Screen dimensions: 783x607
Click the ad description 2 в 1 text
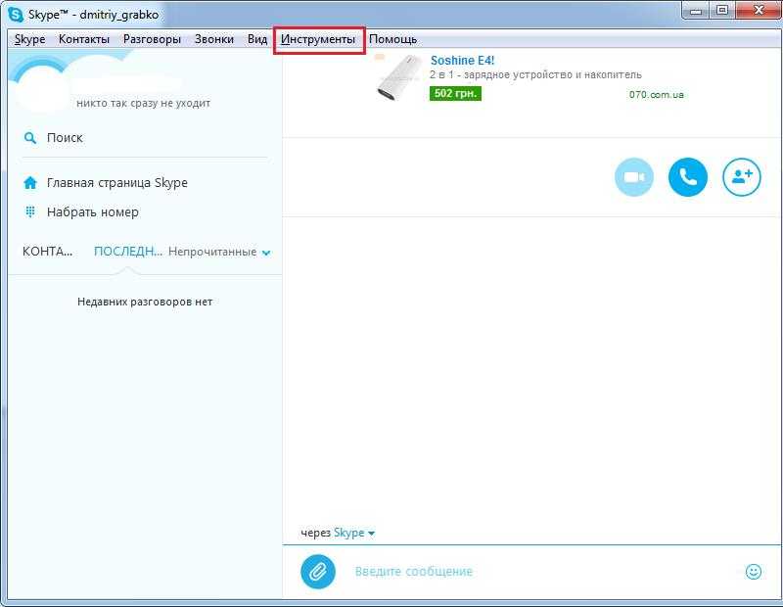pyautogui.click(x=535, y=75)
